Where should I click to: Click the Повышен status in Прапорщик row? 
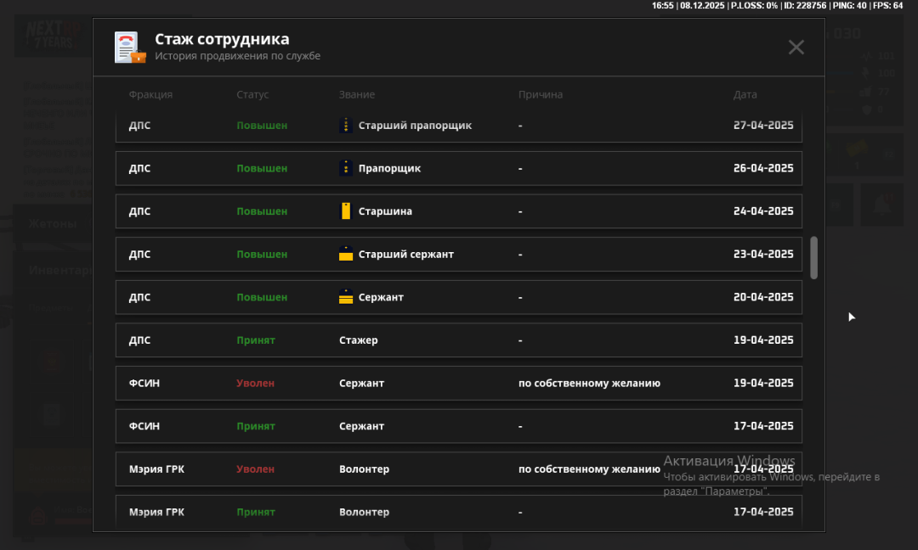262,168
